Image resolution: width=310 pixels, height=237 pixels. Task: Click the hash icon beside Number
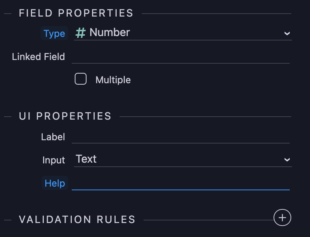(x=81, y=33)
